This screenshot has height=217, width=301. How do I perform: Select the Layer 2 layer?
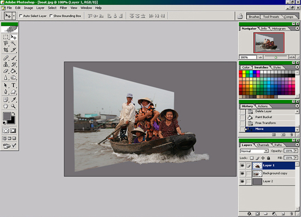(274, 181)
